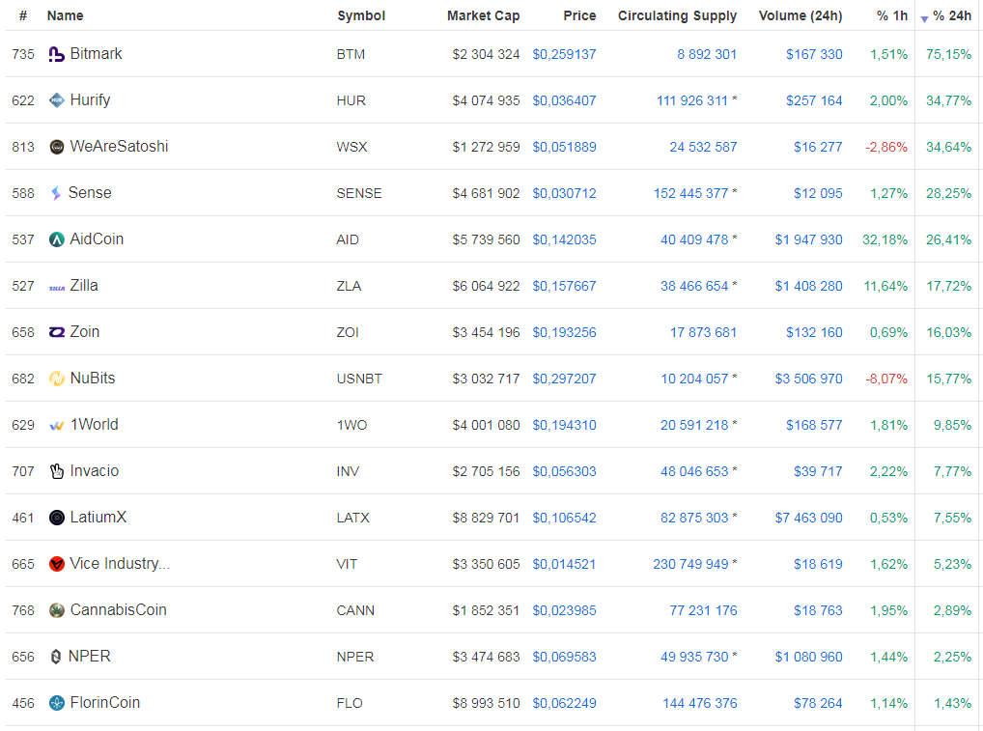Screen dimensions: 983x731
Task: Click Vice Industry supply 230 749 949
Action: click(690, 565)
